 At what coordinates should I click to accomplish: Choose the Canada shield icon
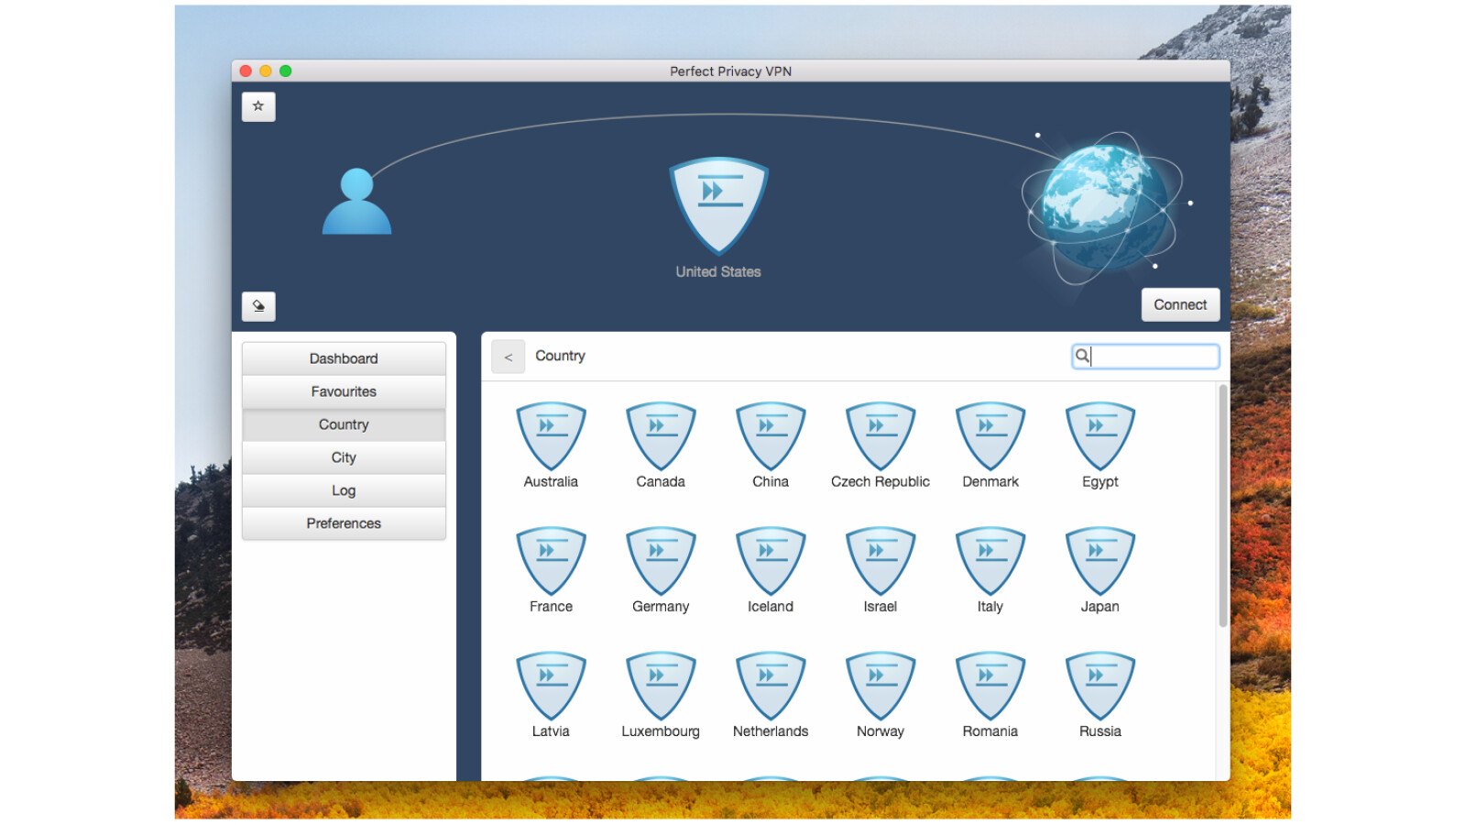[x=661, y=435]
